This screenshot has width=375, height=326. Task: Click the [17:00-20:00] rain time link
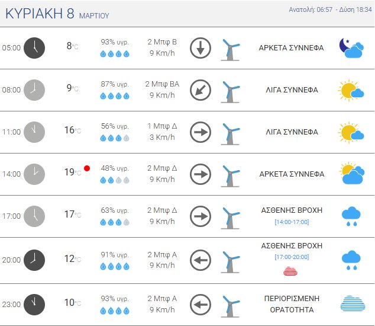[292, 257]
